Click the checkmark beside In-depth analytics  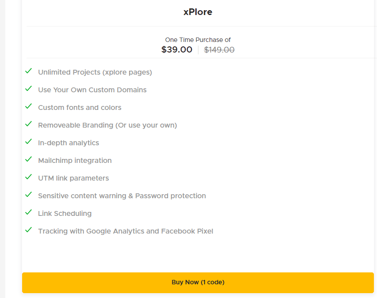pos(28,142)
